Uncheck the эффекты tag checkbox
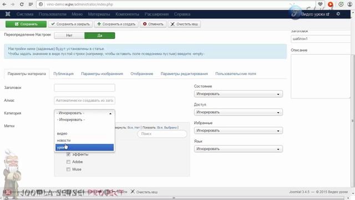This screenshot has width=355, height=200. pyautogui.click(x=68, y=154)
